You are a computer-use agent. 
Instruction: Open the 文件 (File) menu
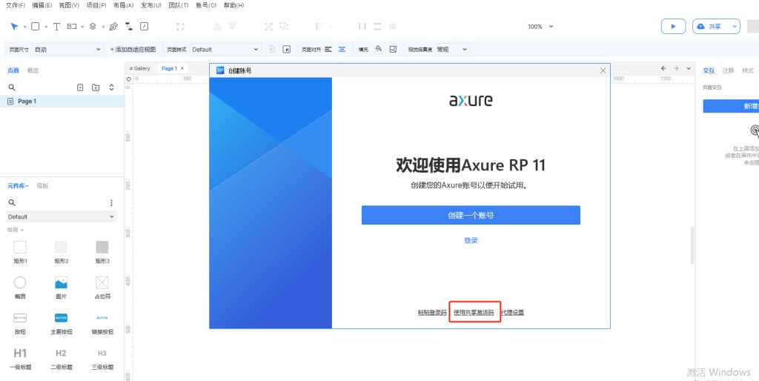[x=15, y=5]
